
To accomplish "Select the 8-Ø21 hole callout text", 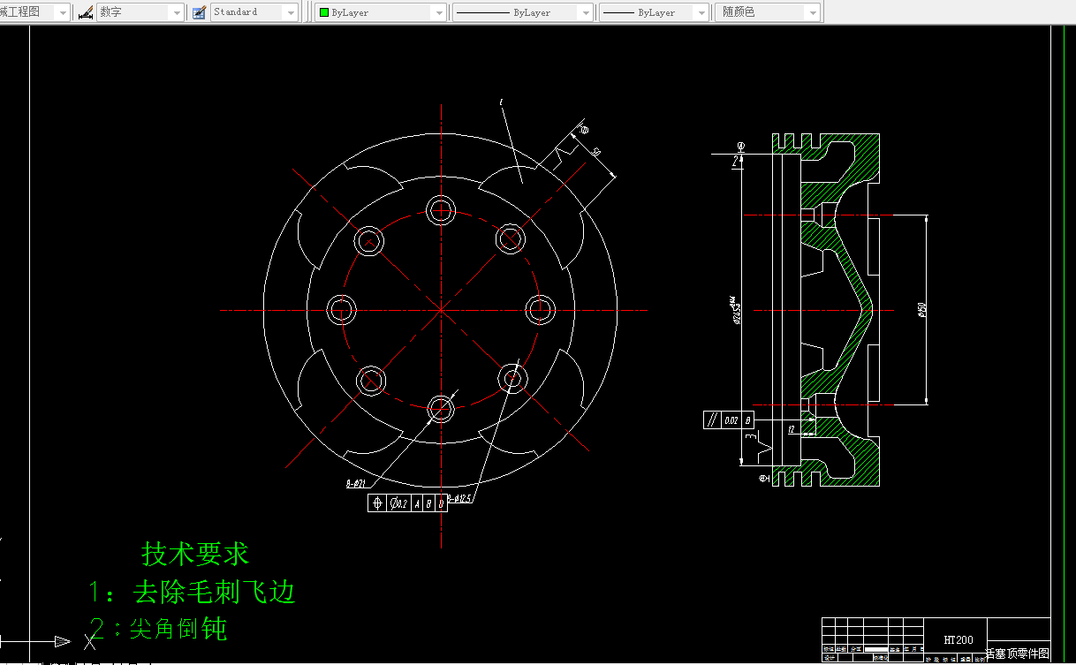I will pyautogui.click(x=356, y=483).
